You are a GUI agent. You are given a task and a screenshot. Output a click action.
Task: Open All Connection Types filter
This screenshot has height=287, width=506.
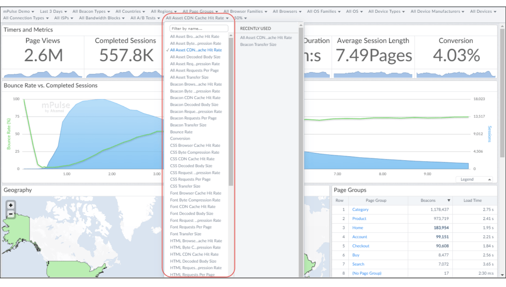tap(26, 18)
